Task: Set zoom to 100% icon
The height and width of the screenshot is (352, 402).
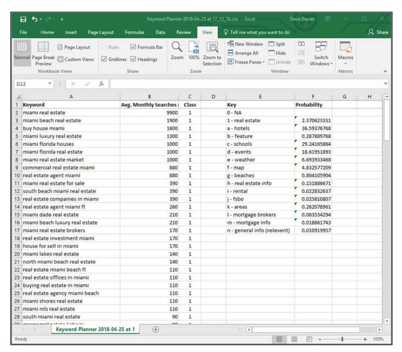Action: [x=194, y=51]
